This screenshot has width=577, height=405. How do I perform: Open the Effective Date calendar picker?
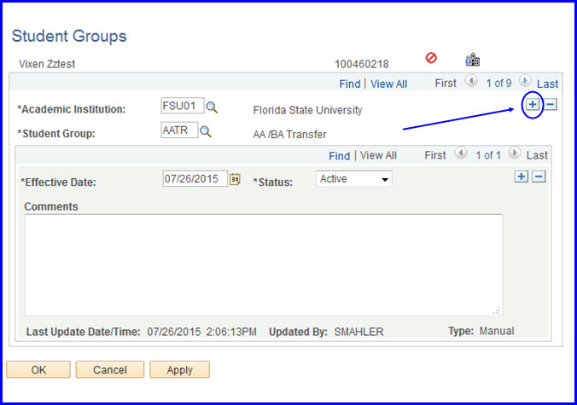(235, 179)
